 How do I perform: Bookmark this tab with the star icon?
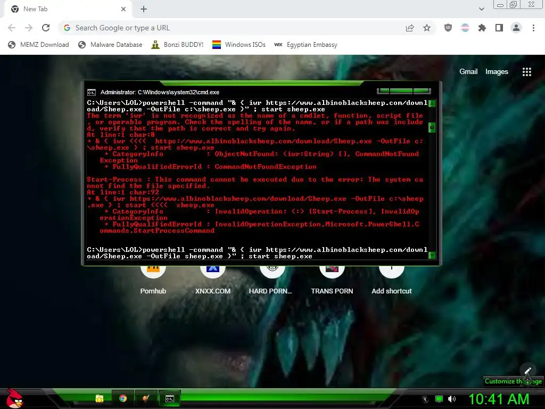tap(427, 28)
